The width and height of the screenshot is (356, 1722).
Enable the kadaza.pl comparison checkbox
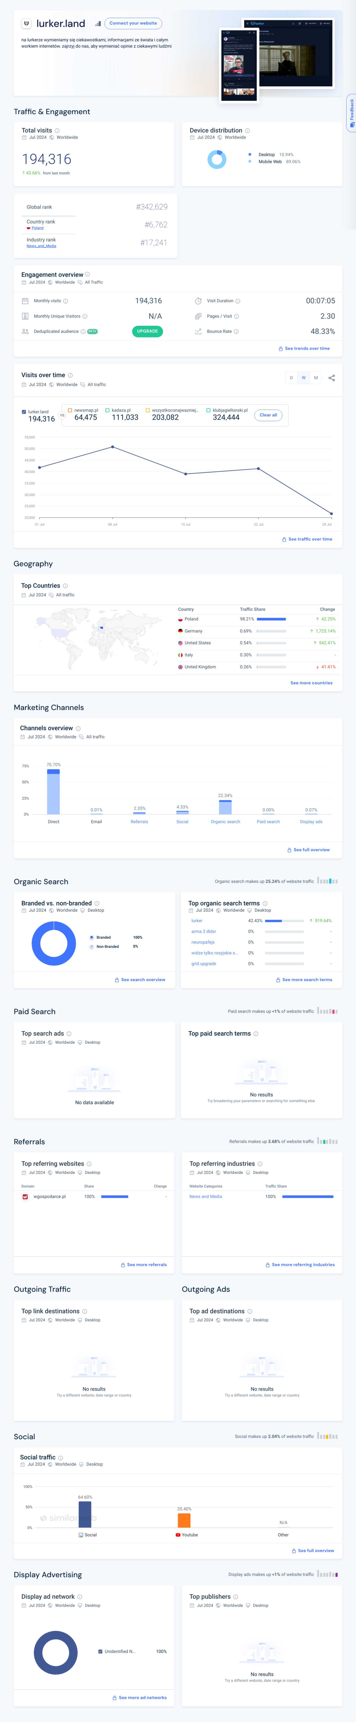(x=108, y=411)
